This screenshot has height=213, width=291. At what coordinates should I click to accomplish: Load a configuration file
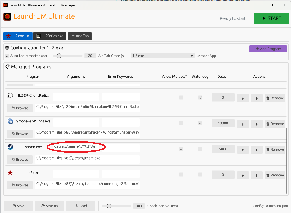(x=81, y=206)
